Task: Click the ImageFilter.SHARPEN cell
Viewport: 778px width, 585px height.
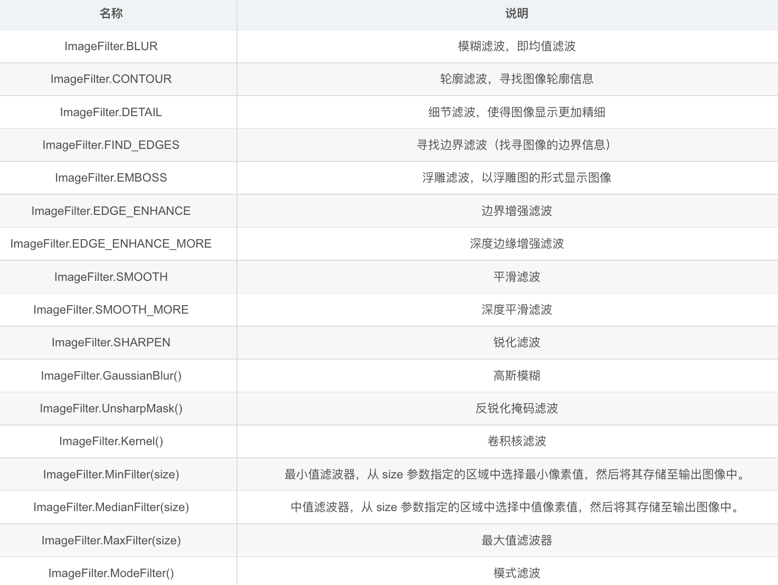Action: pos(110,342)
